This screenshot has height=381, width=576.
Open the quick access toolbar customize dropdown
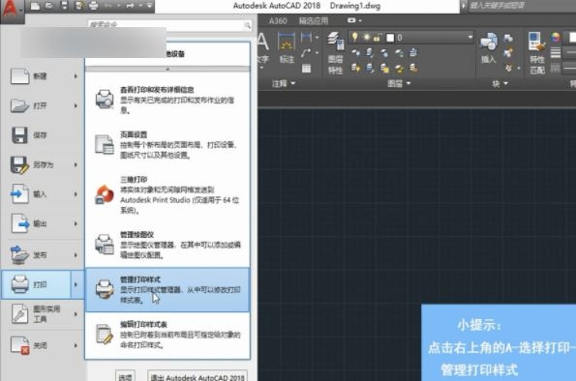(x=149, y=6)
